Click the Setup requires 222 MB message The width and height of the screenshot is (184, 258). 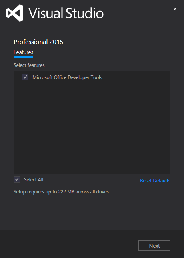tap(62, 192)
